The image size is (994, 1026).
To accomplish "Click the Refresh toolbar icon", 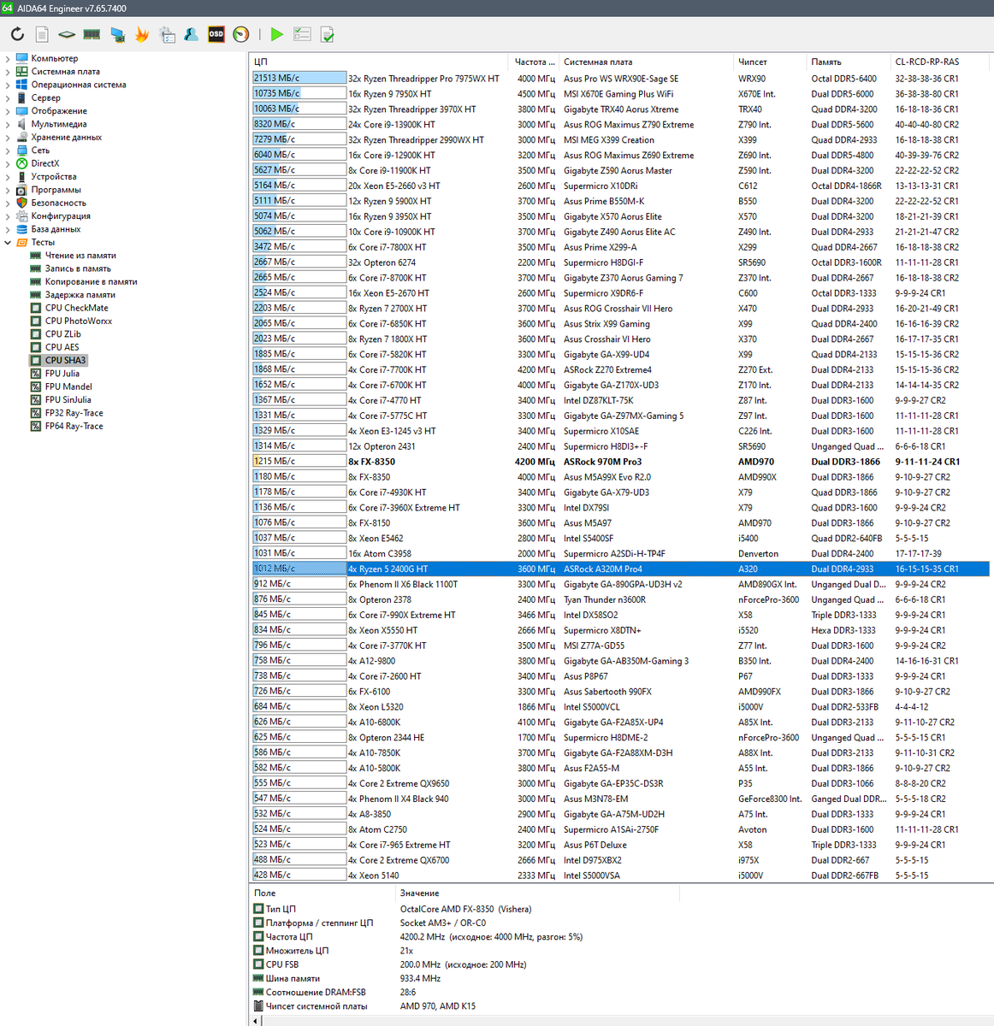I will 17,34.
